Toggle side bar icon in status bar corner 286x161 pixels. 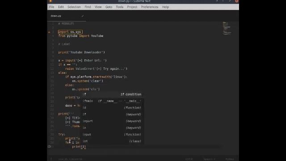[51, 159]
